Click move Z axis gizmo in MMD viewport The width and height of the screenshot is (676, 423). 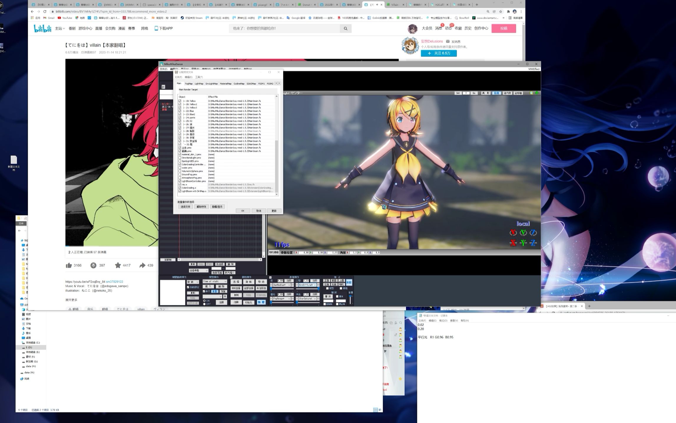coord(533,243)
